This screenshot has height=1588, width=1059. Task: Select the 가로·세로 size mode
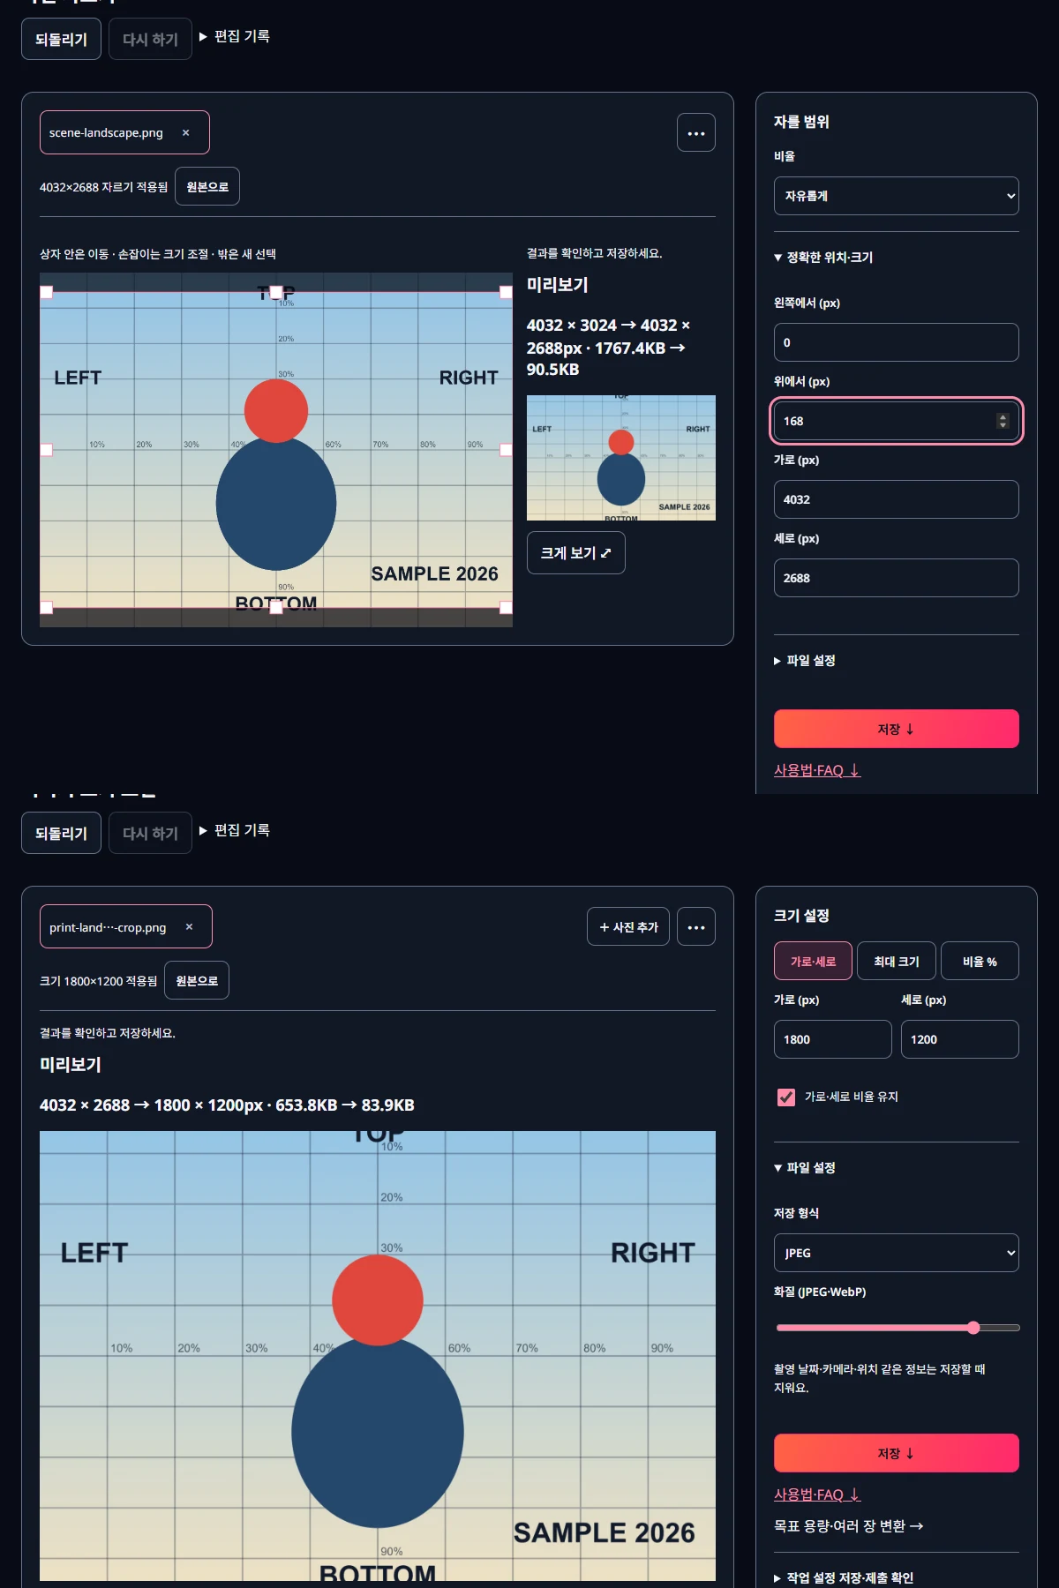tap(813, 962)
